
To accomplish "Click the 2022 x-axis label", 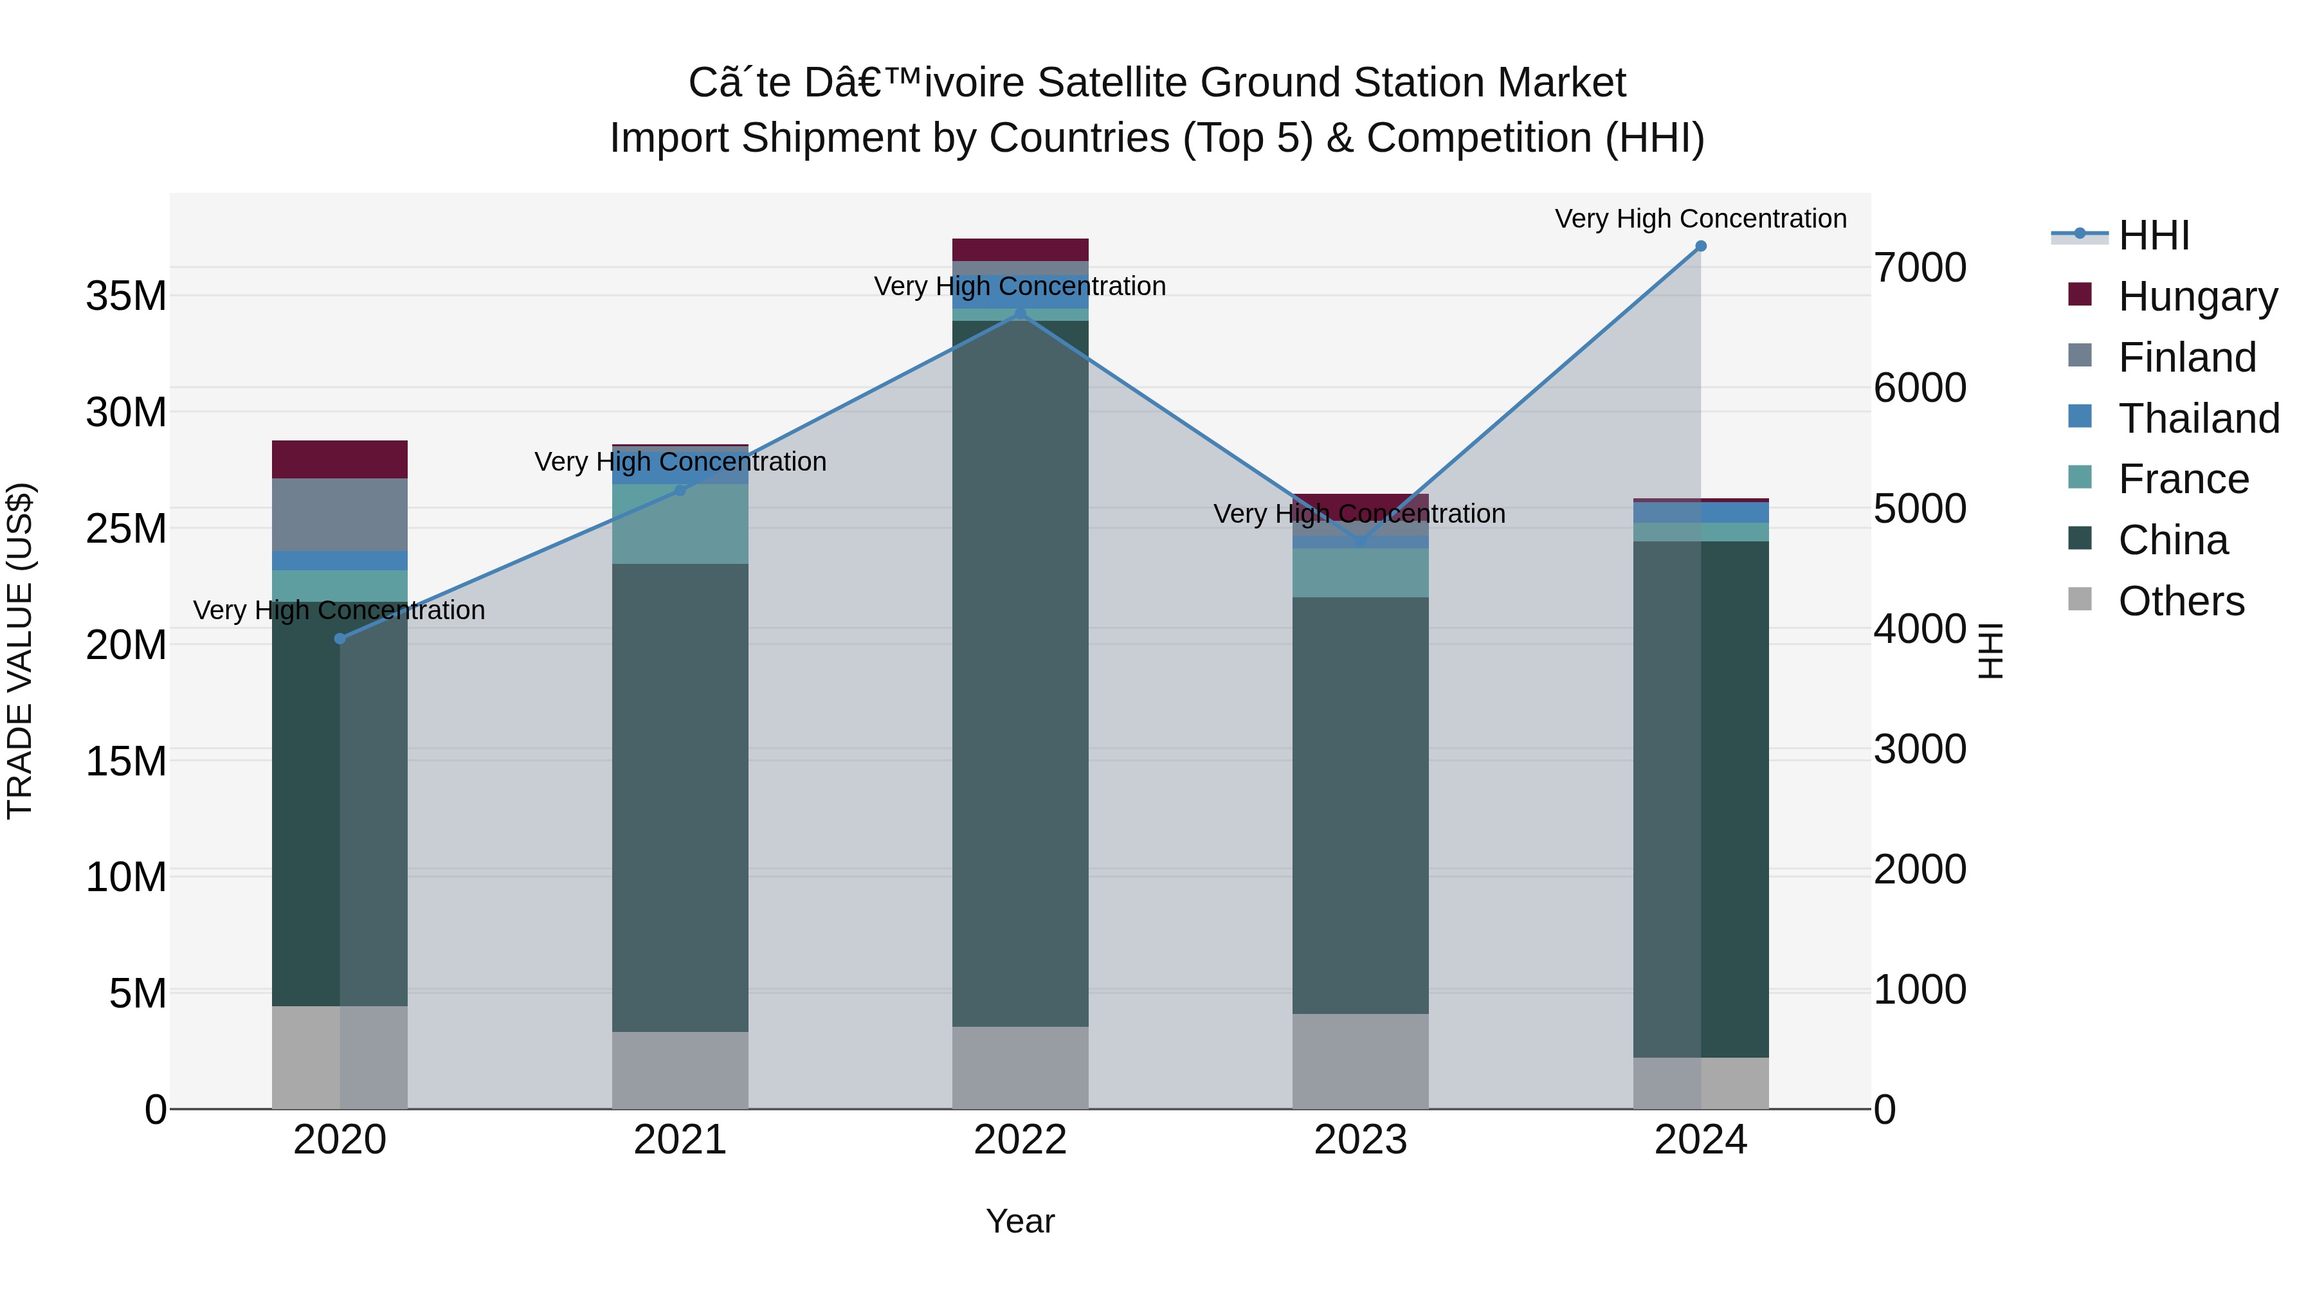I will pyautogui.click(x=1020, y=1140).
